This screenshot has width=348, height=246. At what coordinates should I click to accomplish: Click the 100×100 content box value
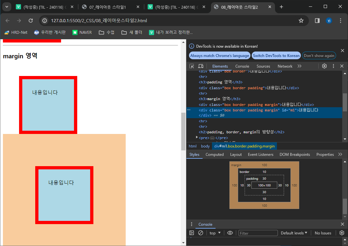point(264,185)
